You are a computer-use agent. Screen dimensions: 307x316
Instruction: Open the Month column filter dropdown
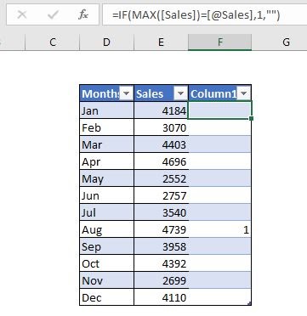[x=127, y=93]
